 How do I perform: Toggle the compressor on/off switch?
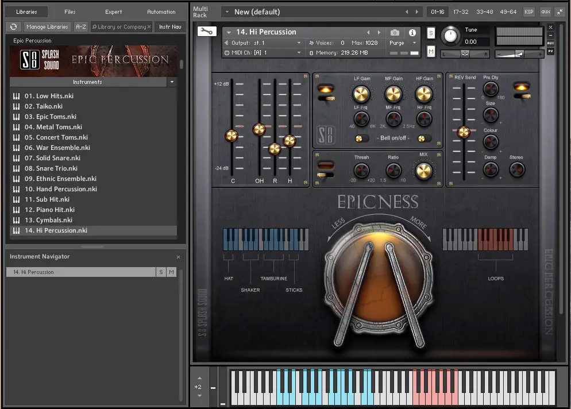tap(326, 174)
